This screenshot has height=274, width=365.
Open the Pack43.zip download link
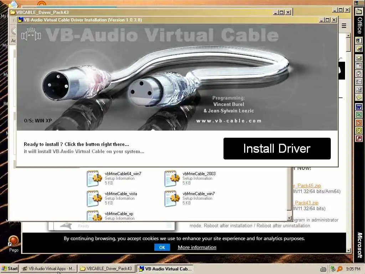pyautogui.click(x=307, y=203)
